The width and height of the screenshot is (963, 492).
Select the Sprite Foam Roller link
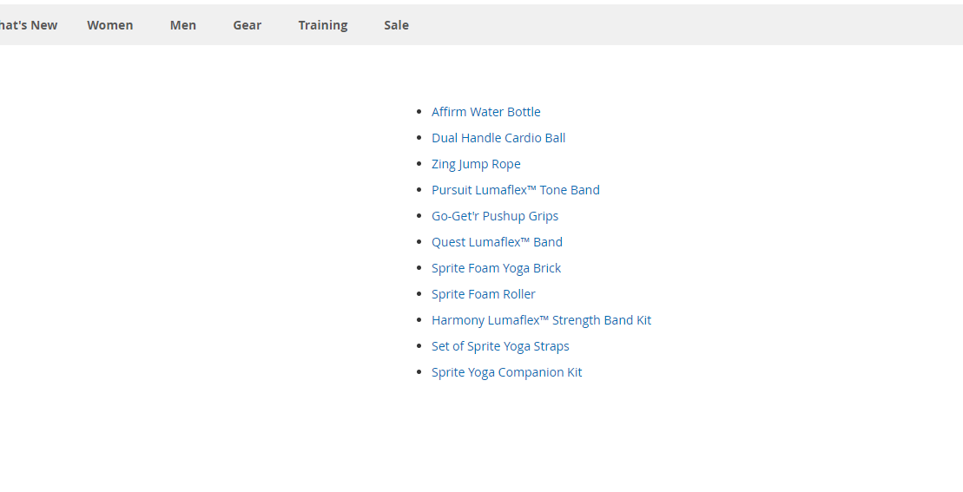tap(483, 294)
